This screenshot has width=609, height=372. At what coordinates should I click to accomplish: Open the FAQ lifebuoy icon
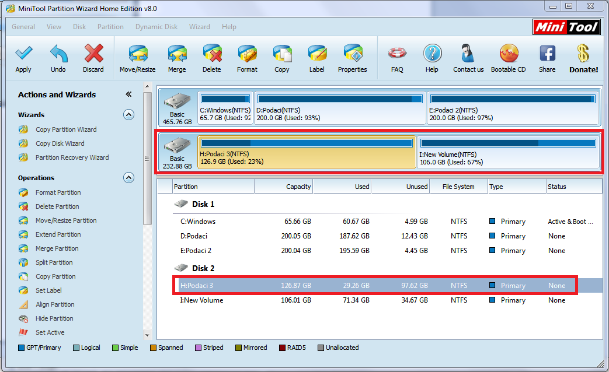(x=397, y=53)
